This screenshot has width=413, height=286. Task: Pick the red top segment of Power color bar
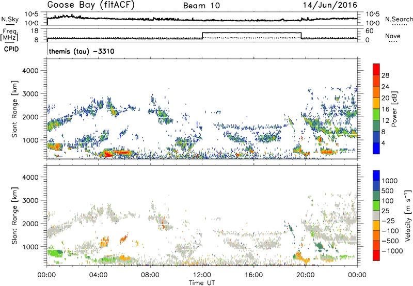point(376,69)
